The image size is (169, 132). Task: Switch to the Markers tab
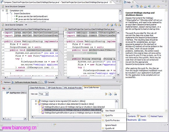point(6,82)
